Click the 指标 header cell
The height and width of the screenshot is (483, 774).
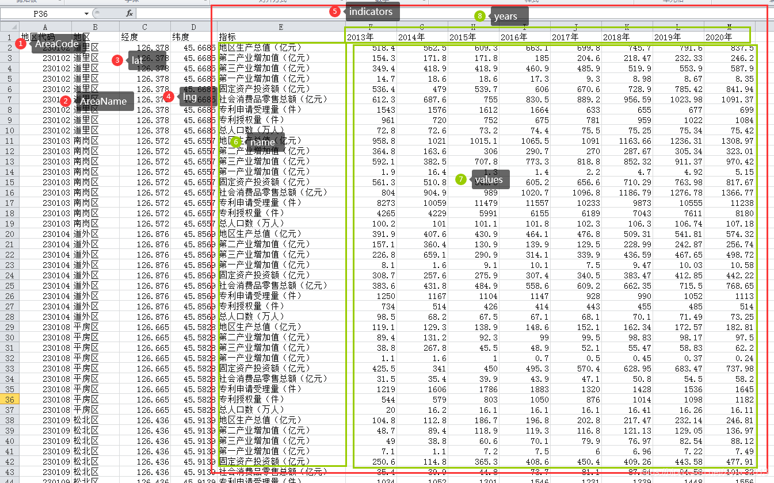point(281,37)
